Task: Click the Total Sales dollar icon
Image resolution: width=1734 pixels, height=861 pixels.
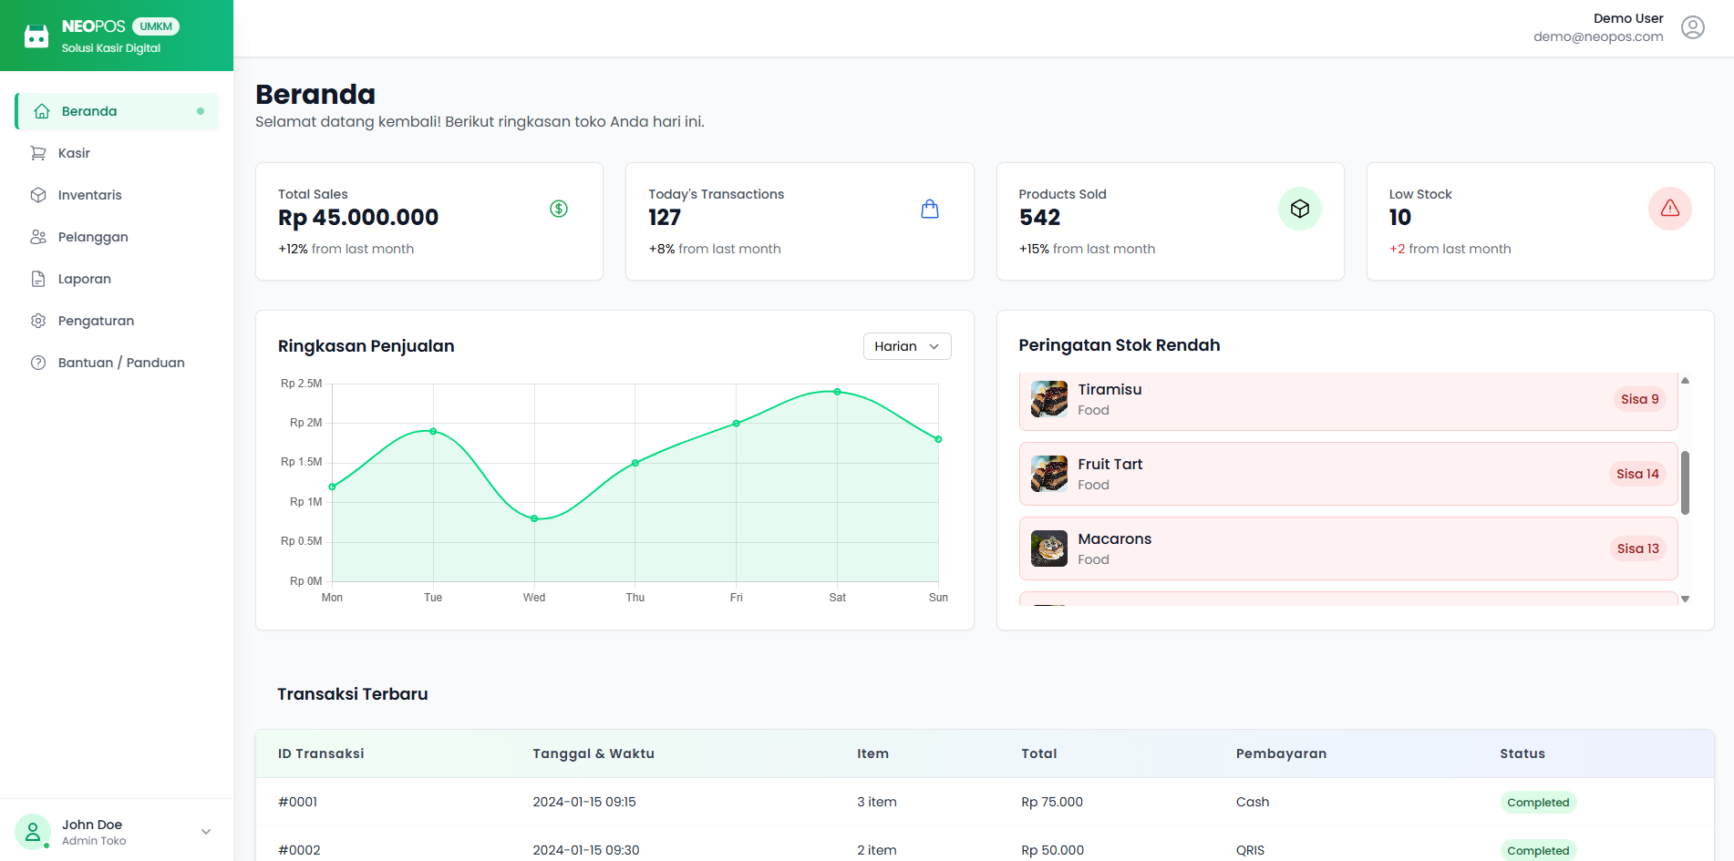Action: [559, 209]
